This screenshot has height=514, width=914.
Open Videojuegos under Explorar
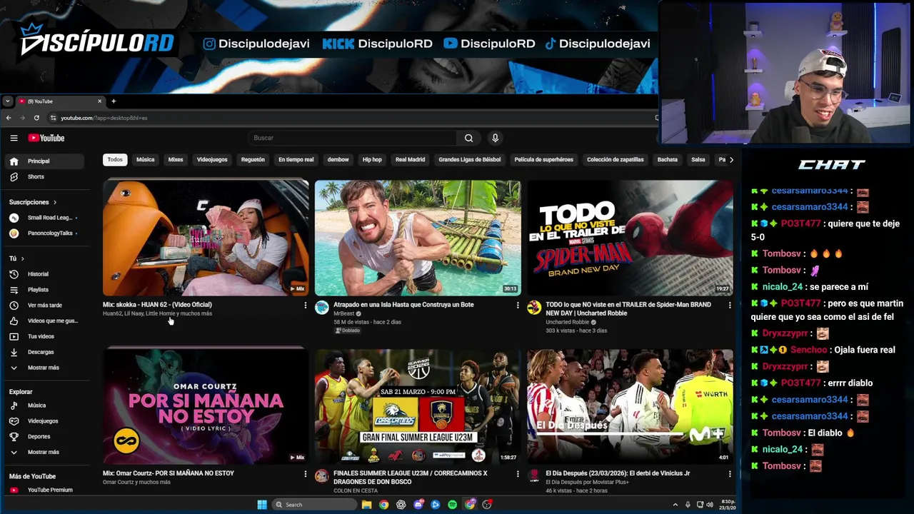[x=43, y=421]
